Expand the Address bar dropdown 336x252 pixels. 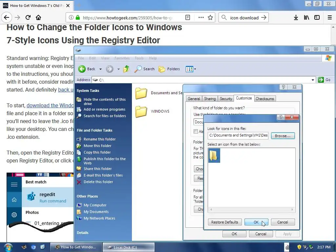[313, 80]
